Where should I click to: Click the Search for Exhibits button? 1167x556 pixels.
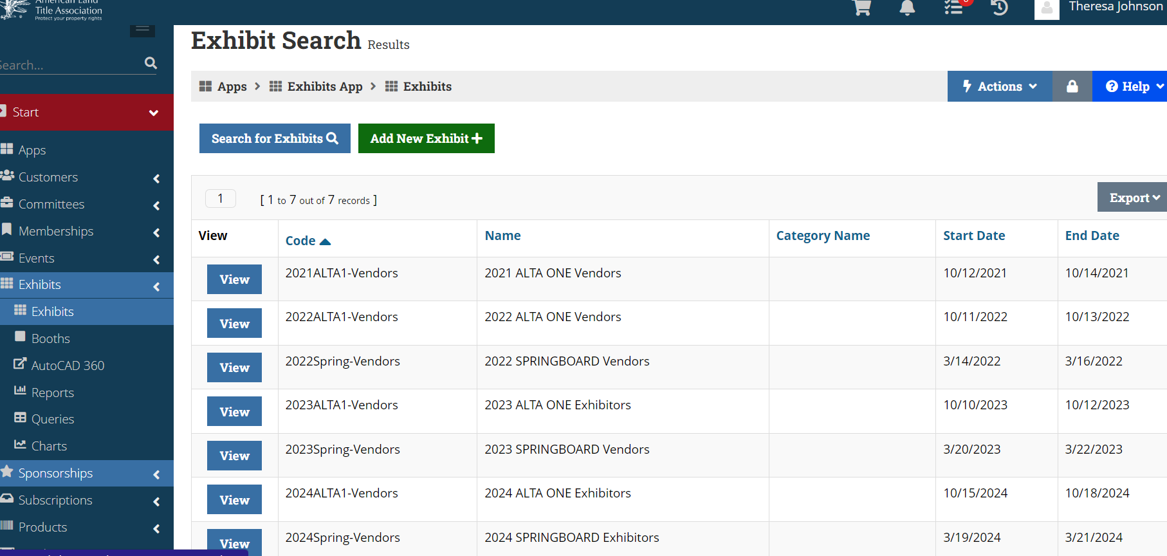[x=275, y=138]
